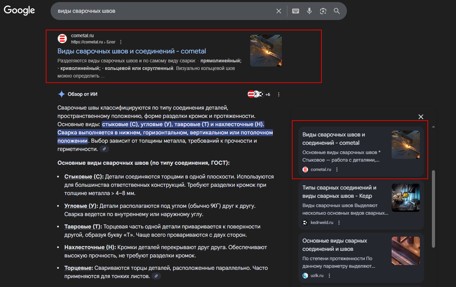456x287 pixels.
Task: Click the underlined 'Стыковые (С)' term
Action: (84, 176)
